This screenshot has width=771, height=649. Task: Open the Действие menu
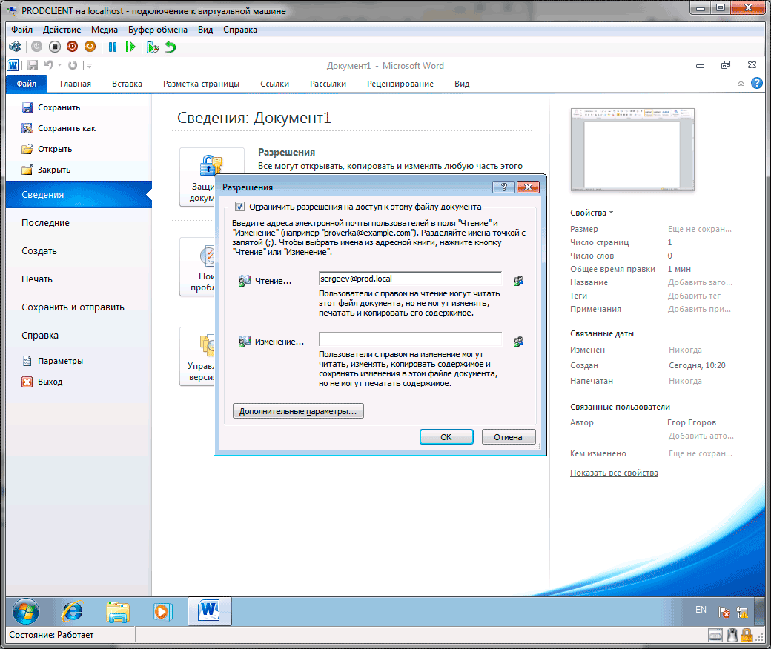(x=62, y=30)
